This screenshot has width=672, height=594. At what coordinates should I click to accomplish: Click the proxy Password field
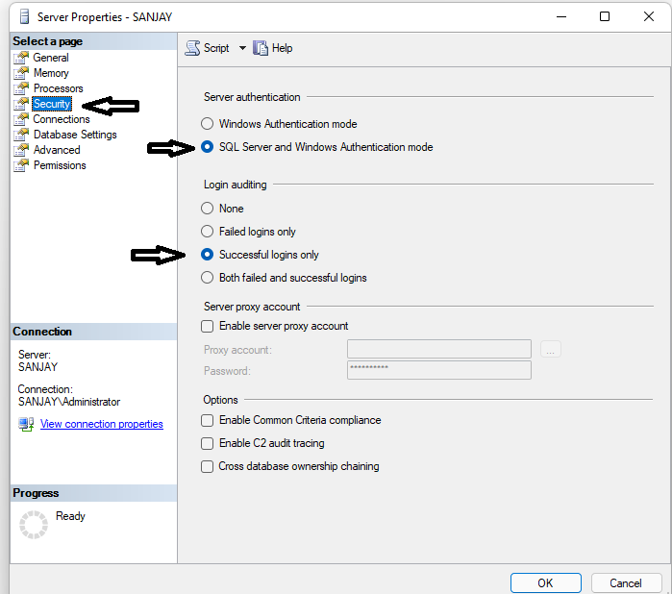tap(439, 370)
